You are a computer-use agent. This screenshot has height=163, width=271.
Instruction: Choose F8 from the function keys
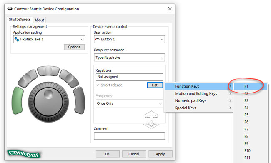[251, 136]
